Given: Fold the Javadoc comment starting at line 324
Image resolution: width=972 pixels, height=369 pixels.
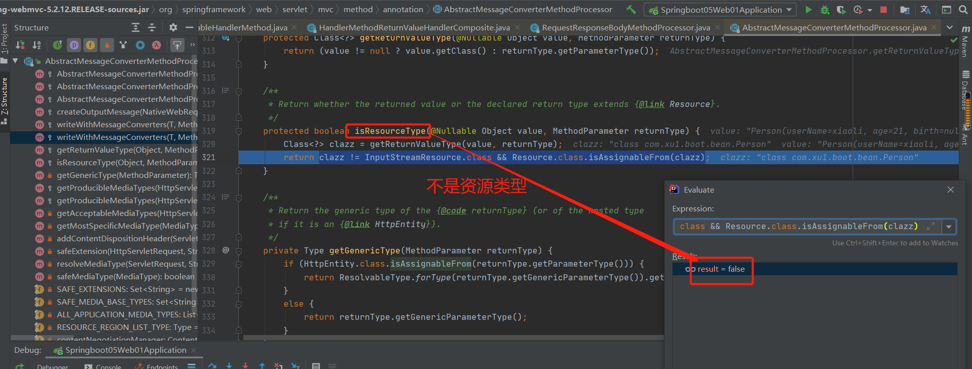Looking at the screenshot, I should point(238,197).
